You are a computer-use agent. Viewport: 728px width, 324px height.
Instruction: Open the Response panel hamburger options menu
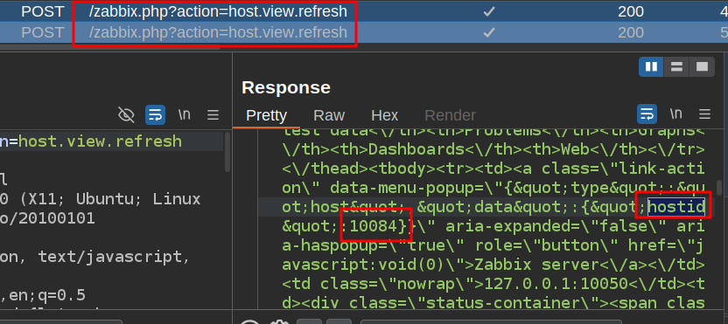coord(704,114)
